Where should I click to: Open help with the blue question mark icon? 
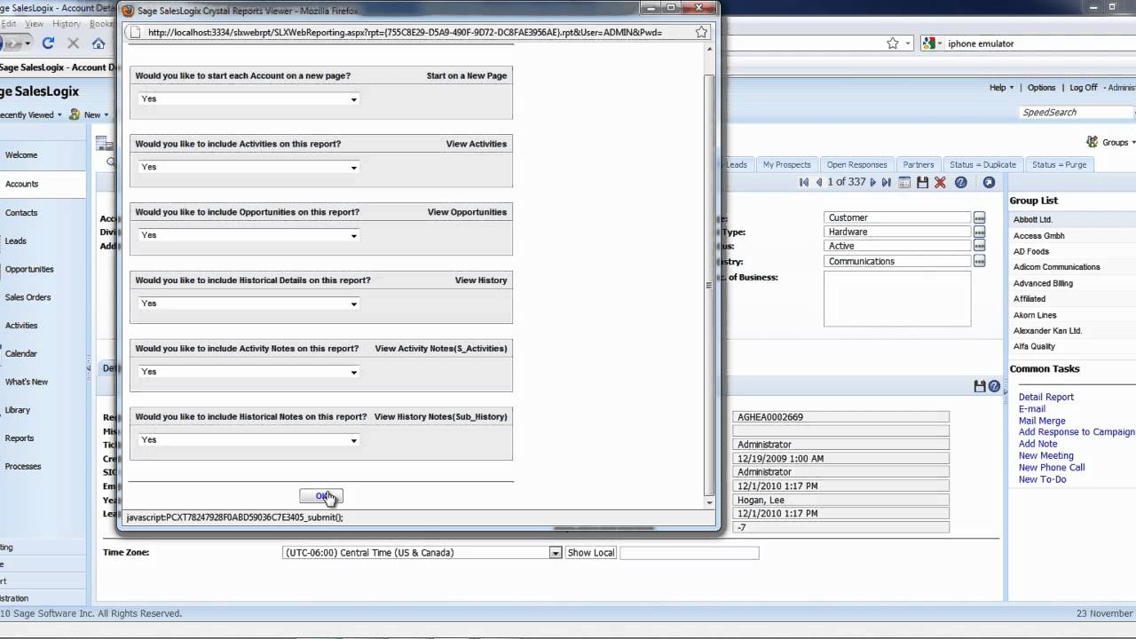click(x=960, y=182)
